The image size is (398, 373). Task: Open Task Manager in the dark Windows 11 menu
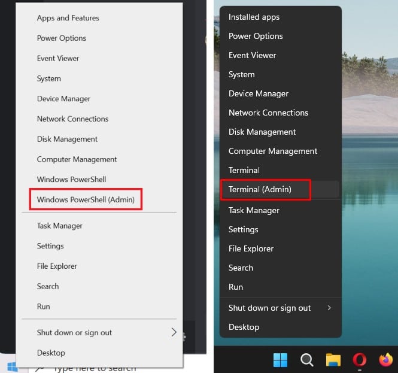280,210
